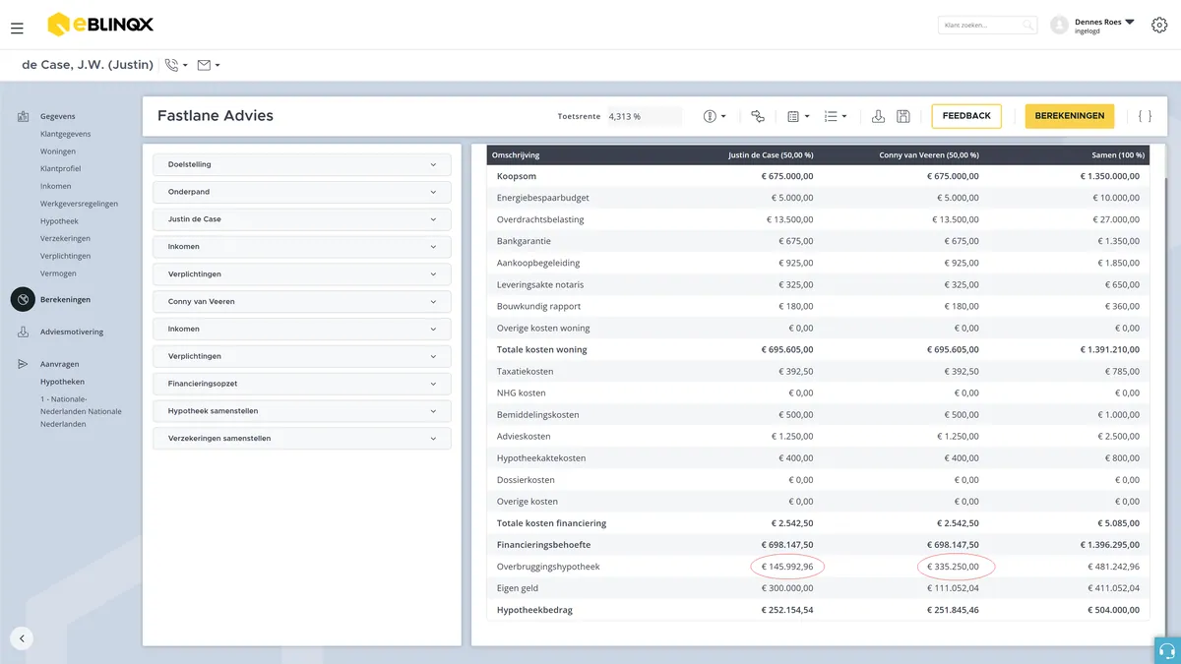Click the round Berekeningen sidebar icon
The image size is (1181, 664).
[x=23, y=299]
